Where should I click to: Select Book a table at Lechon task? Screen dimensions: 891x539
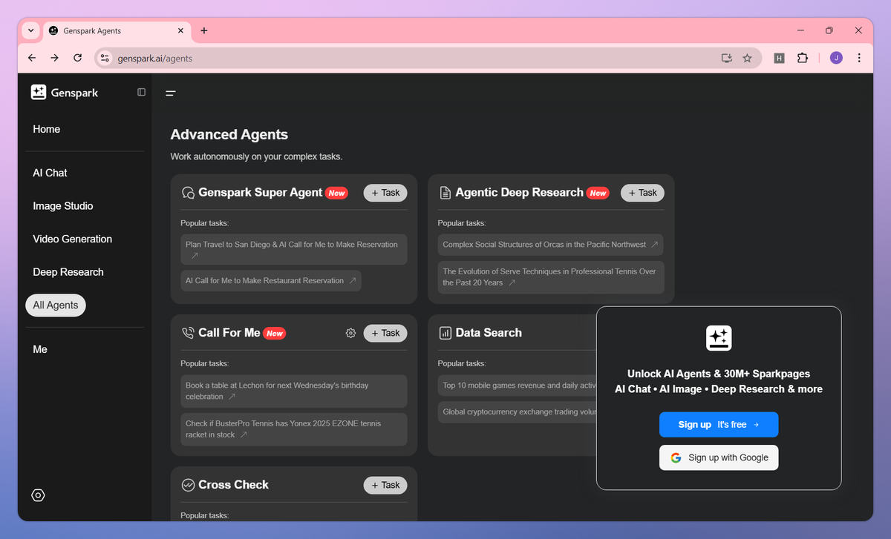(x=294, y=391)
